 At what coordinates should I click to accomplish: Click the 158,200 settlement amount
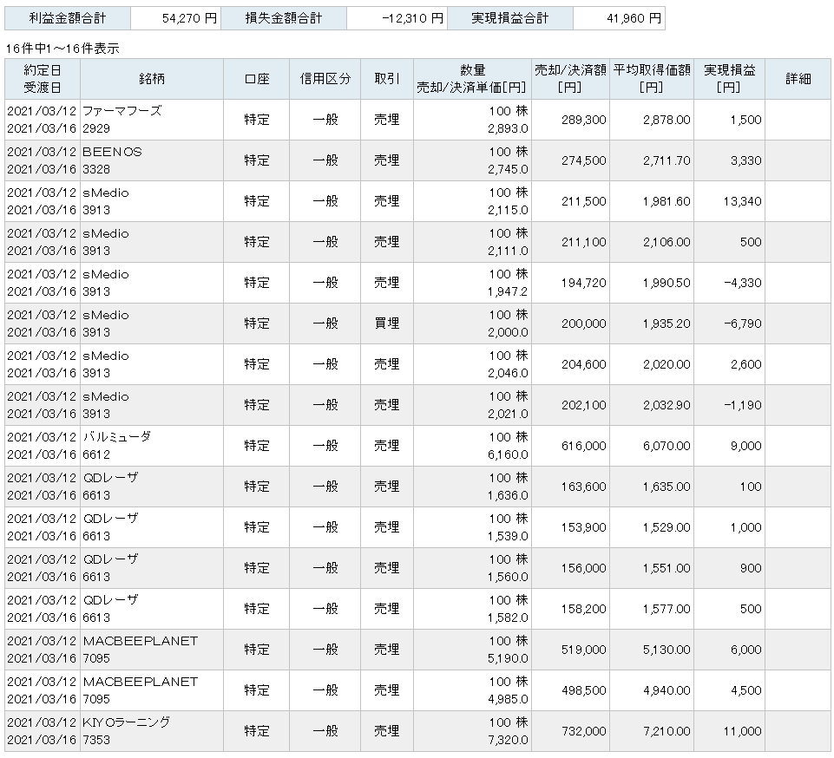point(583,609)
